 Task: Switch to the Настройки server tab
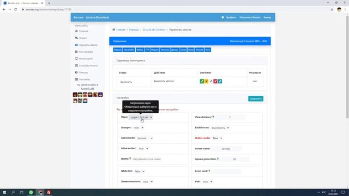129,50
